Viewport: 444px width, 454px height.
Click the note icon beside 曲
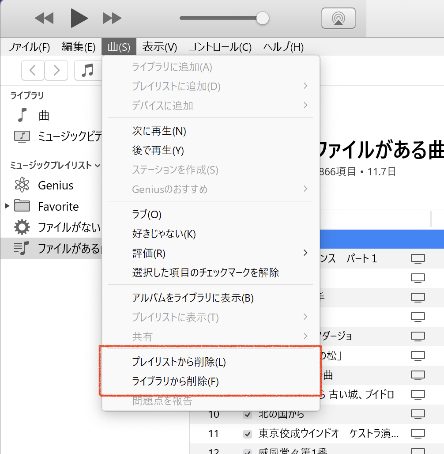point(22,115)
